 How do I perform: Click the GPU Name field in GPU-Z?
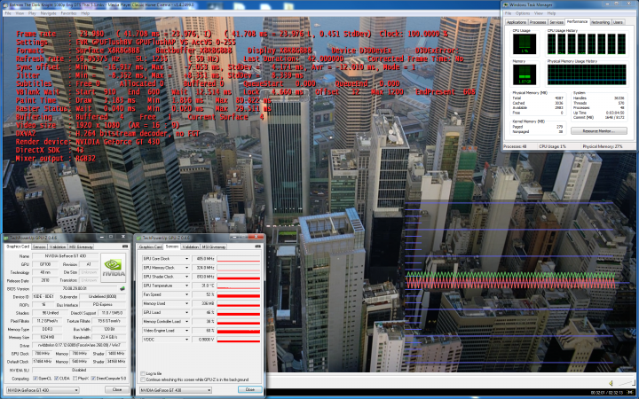tap(65, 256)
